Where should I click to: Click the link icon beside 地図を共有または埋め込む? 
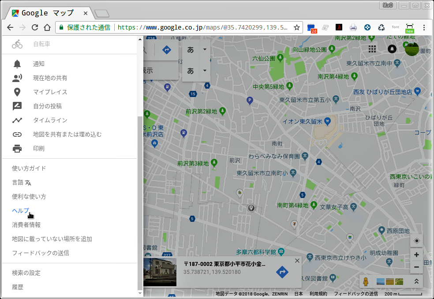tap(17, 135)
